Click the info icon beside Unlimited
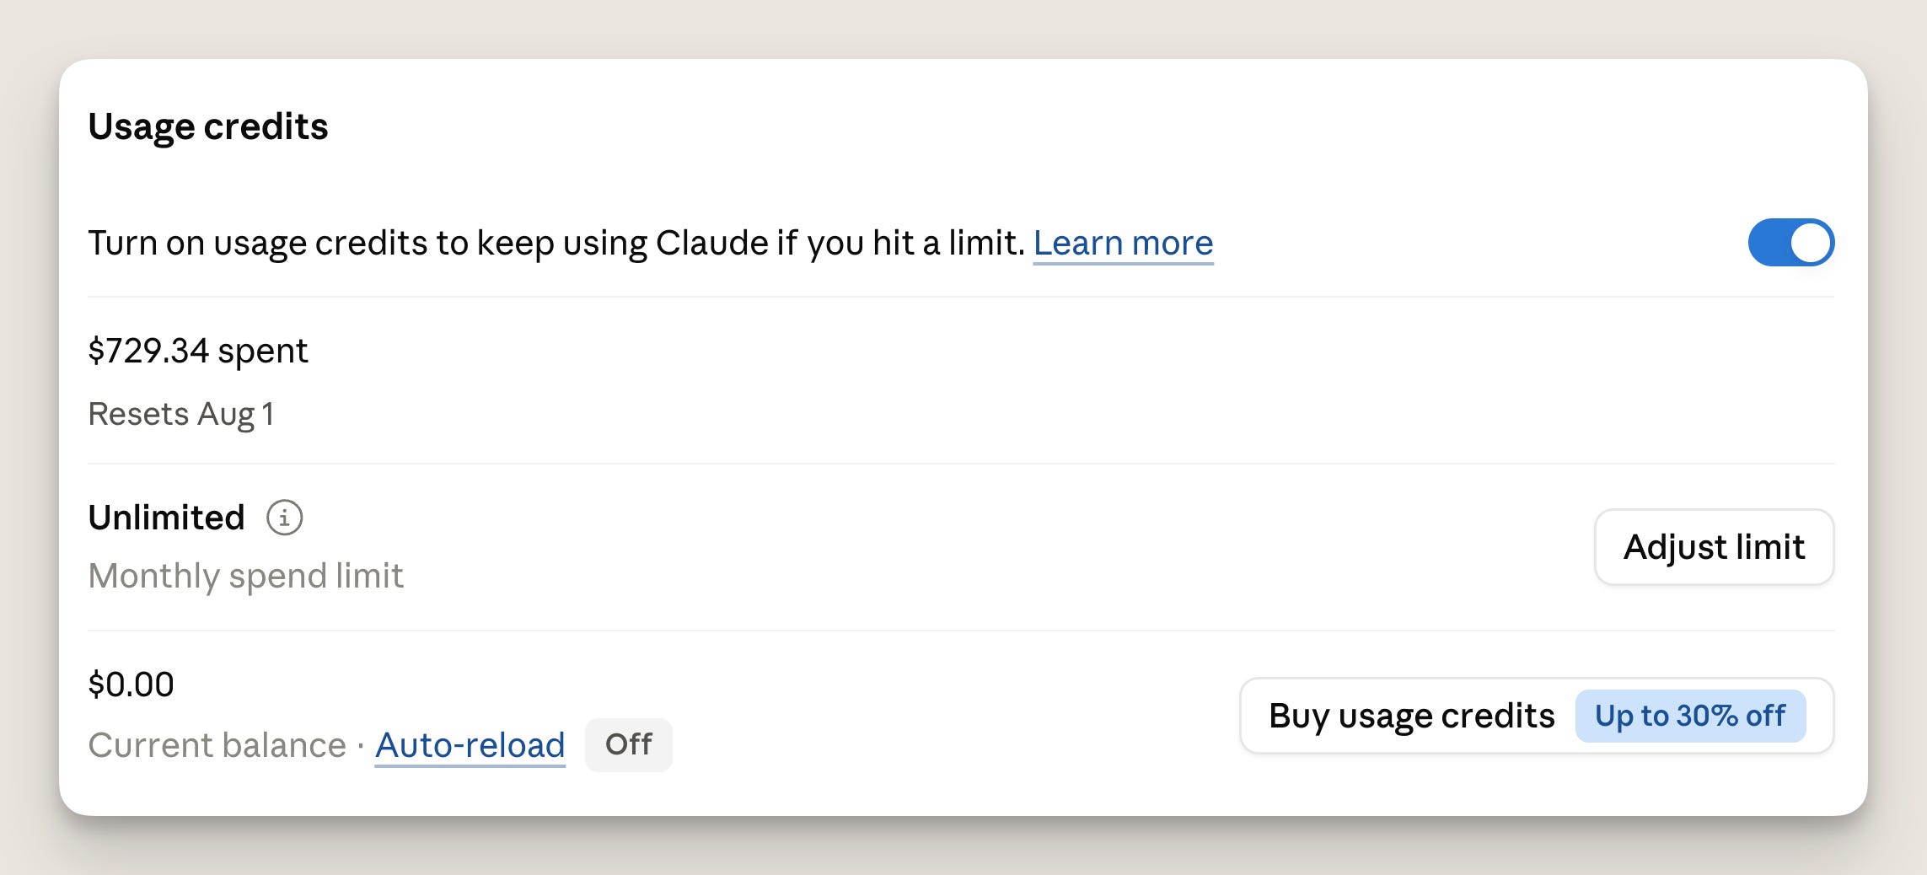This screenshot has width=1927, height=875. pyautogui.click(x=285, y=518)
